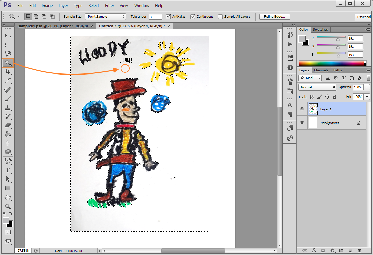This screenshot has width=373, height=255.
Task: Open the layer filter Kind dropdown
Action: pos(310,78)
